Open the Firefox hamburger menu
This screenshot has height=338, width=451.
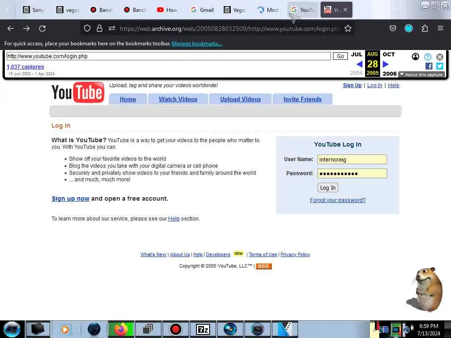point(440,28)
